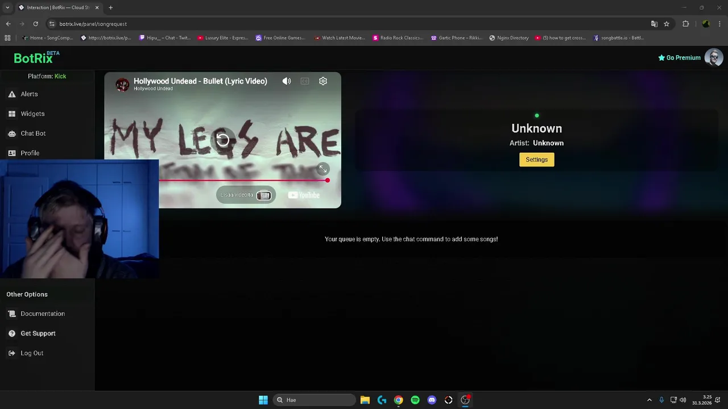Open the Luxury Elite bookmark
Viewport: 728px width, 409px height.
pyautogui.click(x=223, y=38)
